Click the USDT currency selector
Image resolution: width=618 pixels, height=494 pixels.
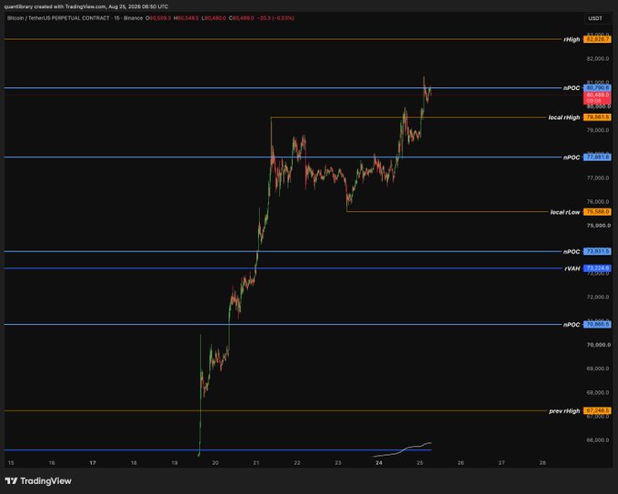595,18
